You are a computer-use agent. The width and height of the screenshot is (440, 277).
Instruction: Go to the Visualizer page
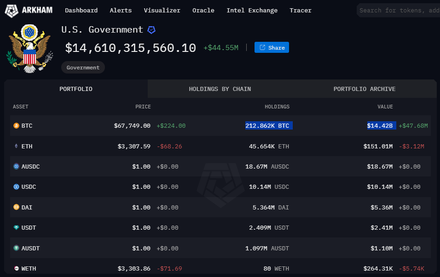pyautogui.click(x=162, y=11)
